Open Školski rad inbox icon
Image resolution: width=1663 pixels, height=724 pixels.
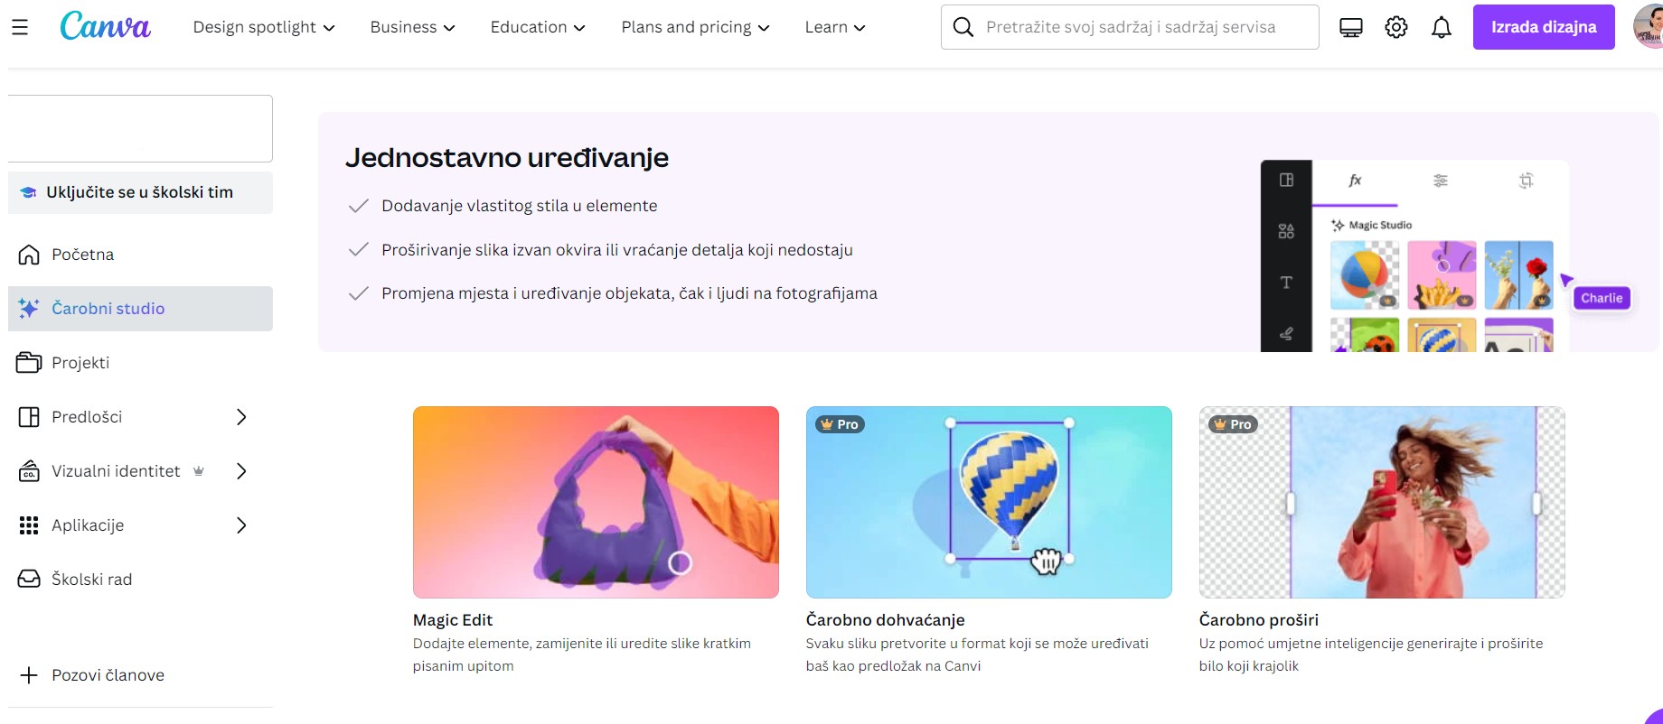(x=29, y=580)
